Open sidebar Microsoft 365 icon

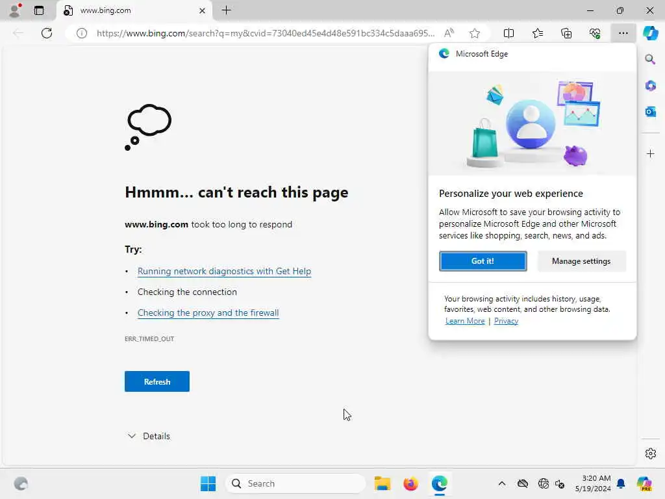[x=650, y=85]
